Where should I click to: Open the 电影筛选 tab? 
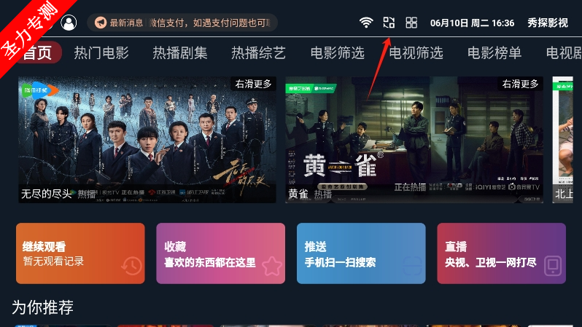pyautogui.click(x=337, y=52)
